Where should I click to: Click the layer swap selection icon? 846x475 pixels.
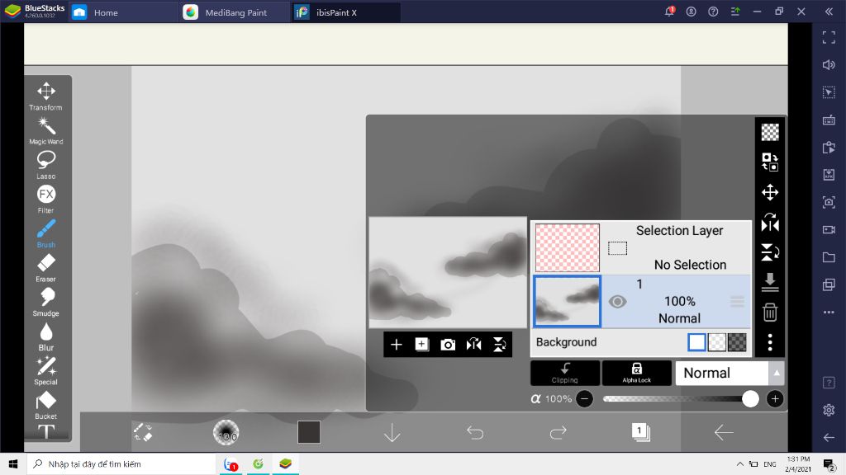coord(770,162)
